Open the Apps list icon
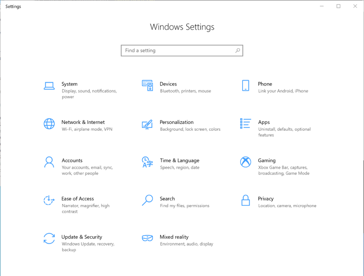Viewport: 364px width, 276px height. coord(246,124)
